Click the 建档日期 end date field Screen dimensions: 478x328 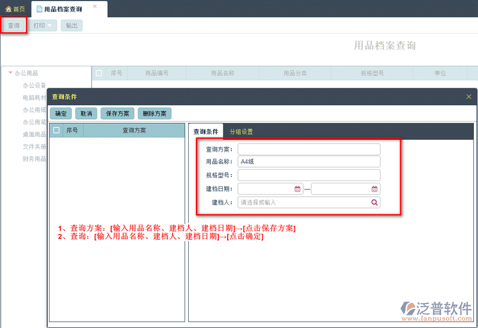[x=346, y=189]
